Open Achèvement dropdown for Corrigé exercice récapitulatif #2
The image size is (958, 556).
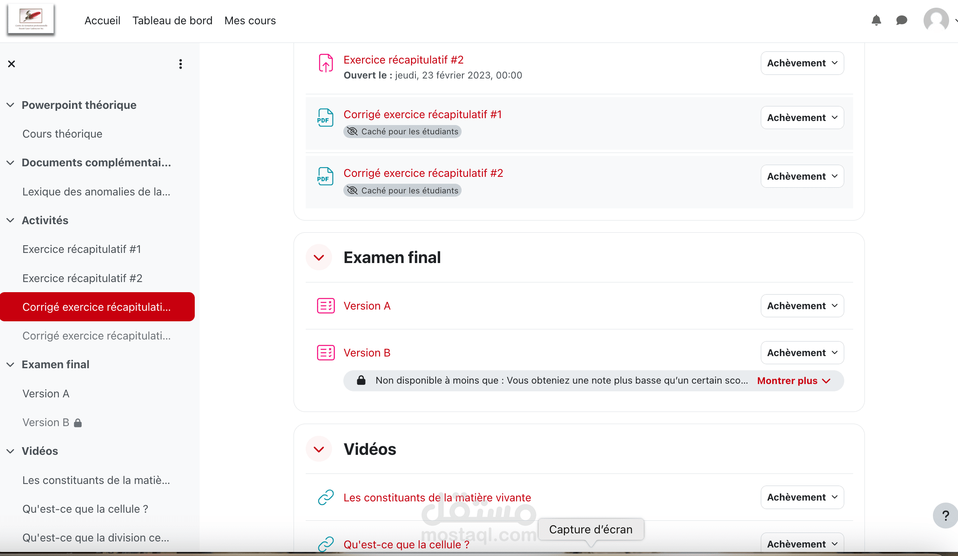point(802,176)
